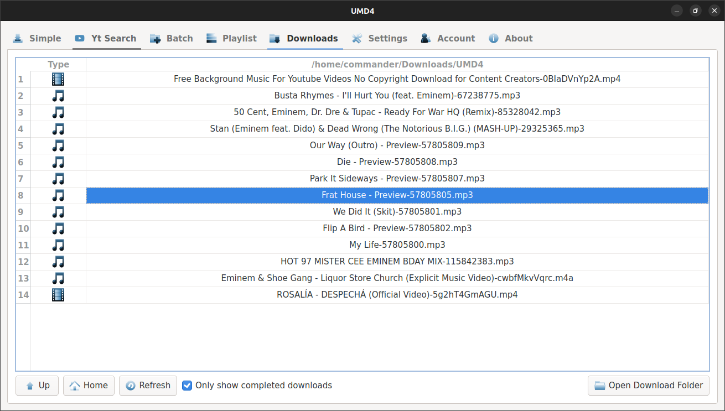Click the wrench icon on the Settings tab

tap(356, 38)
